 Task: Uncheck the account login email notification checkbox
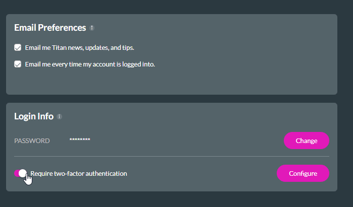18,64
